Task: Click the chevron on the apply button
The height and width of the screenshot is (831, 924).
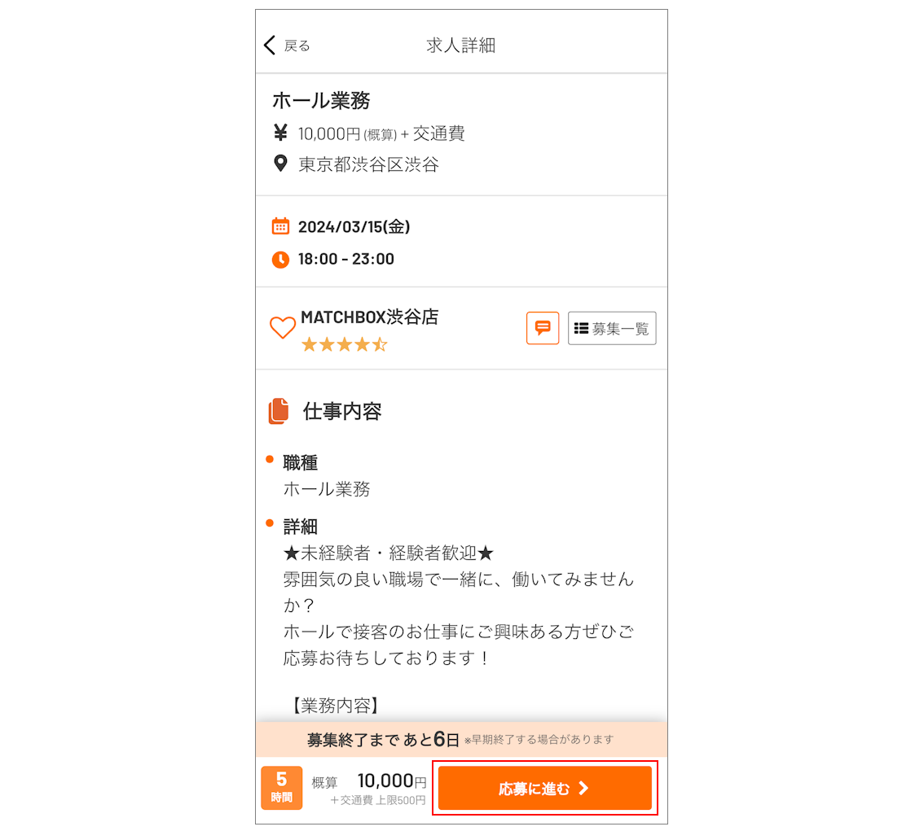Action: tap(583, 788)
